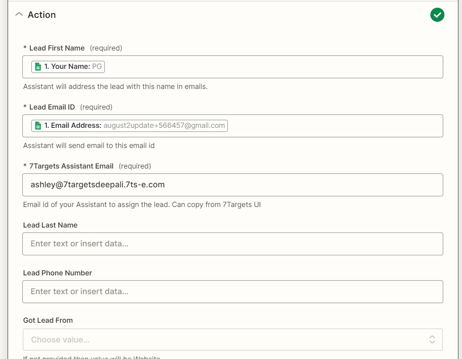Select the '1. Email Address' data pill

(129, 126)
